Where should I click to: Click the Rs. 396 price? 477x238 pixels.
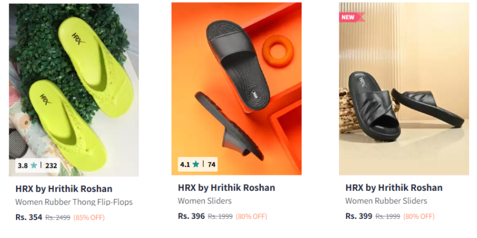click(x=191, y=216)
